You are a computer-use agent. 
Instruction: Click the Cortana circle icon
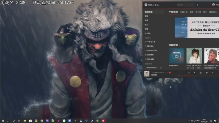pyautogui.click(x=14, y=121)
